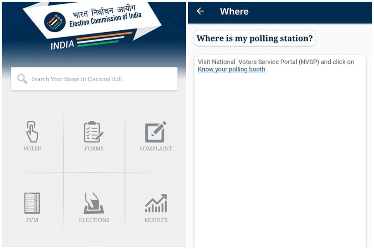This screenshot has width=374, height=249.
Task: Open the Voter section finger-tap icon
Action: point(32,132)
